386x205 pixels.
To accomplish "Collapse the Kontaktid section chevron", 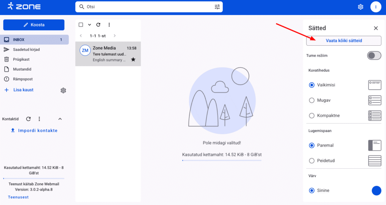I will [60, 119].
